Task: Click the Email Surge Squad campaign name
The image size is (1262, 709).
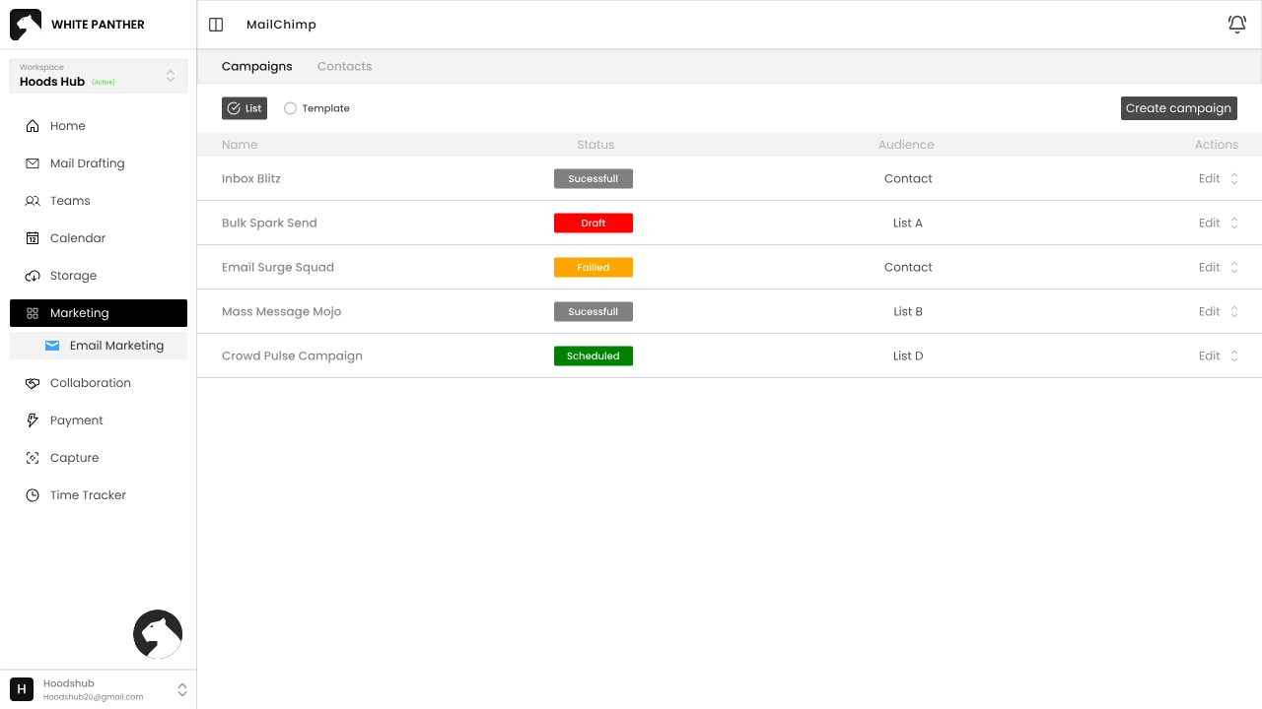Action: 277,268
